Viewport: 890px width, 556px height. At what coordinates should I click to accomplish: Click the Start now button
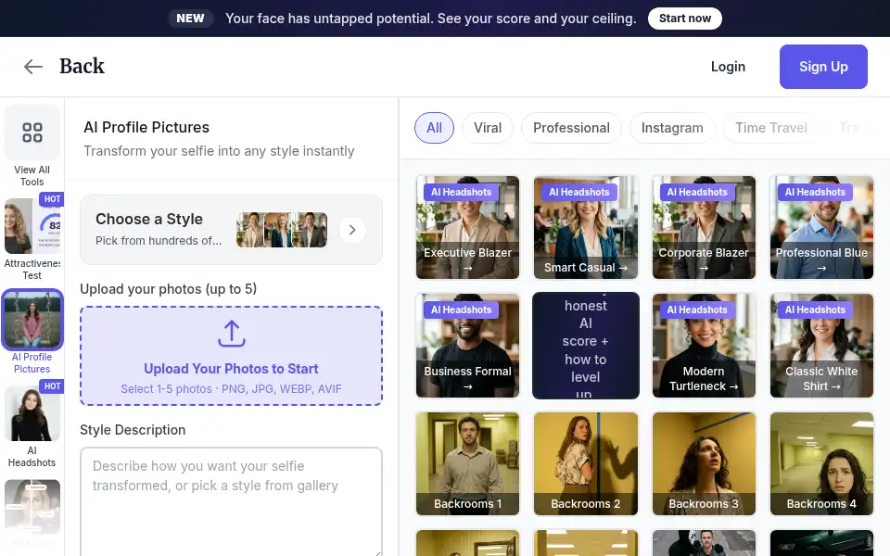pos(684,19)
